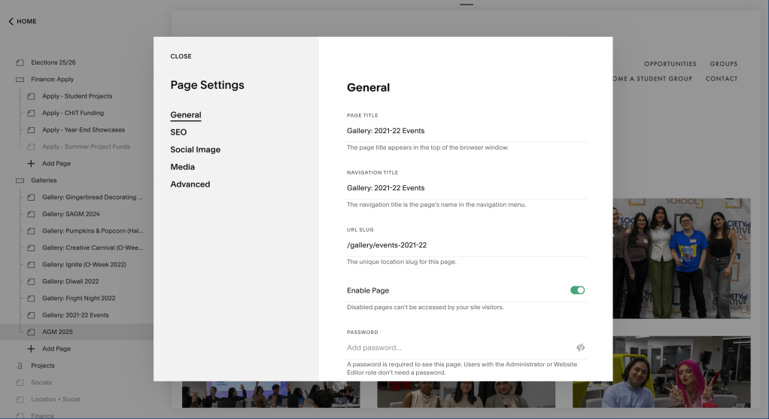This screenshot has width=769, height=419.
Task: Click the page icon beside Elections 25/26
Action: tap(20, 62)
